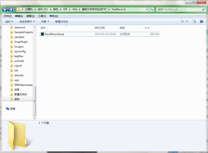
Task: Close the Explorer window
Action: (201, 2)
